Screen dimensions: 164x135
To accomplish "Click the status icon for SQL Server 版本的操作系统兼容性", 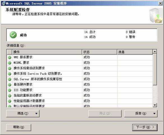I will (10, 79).
